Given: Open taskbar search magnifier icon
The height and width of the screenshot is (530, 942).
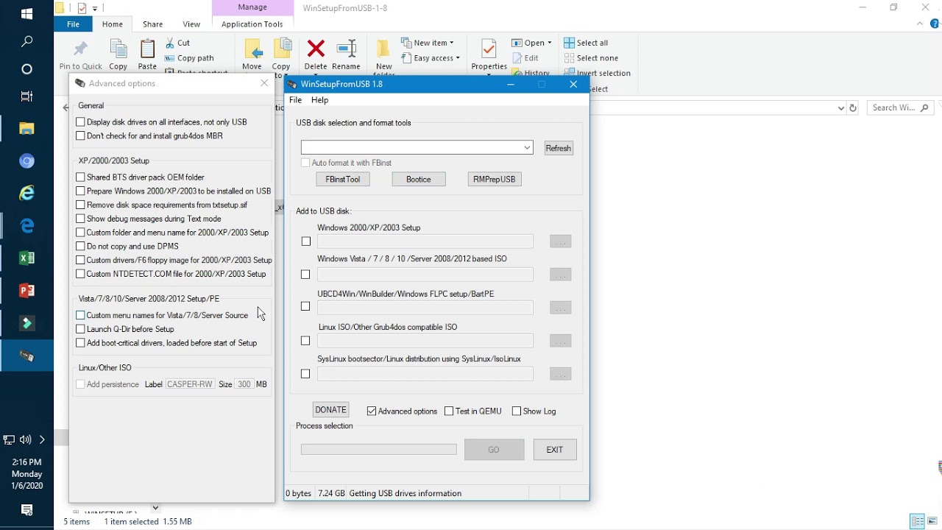Looking at the screenshot, I should pyautogui.click(x=26, y=42).
